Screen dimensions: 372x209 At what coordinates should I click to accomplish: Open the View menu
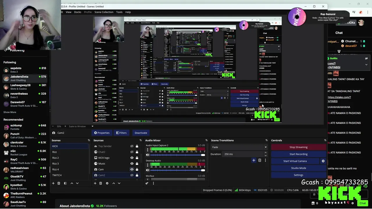(69, 12)
